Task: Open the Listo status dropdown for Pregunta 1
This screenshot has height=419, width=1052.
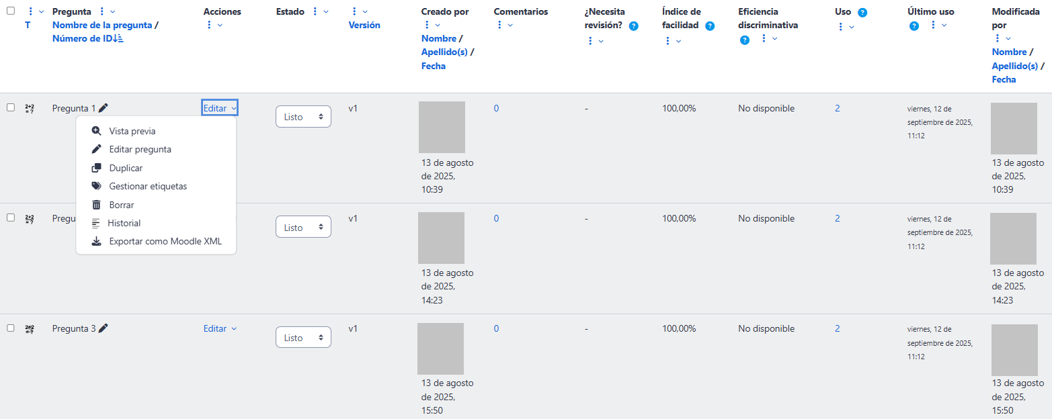Action: pyautogui.click(x=303, y=117)
